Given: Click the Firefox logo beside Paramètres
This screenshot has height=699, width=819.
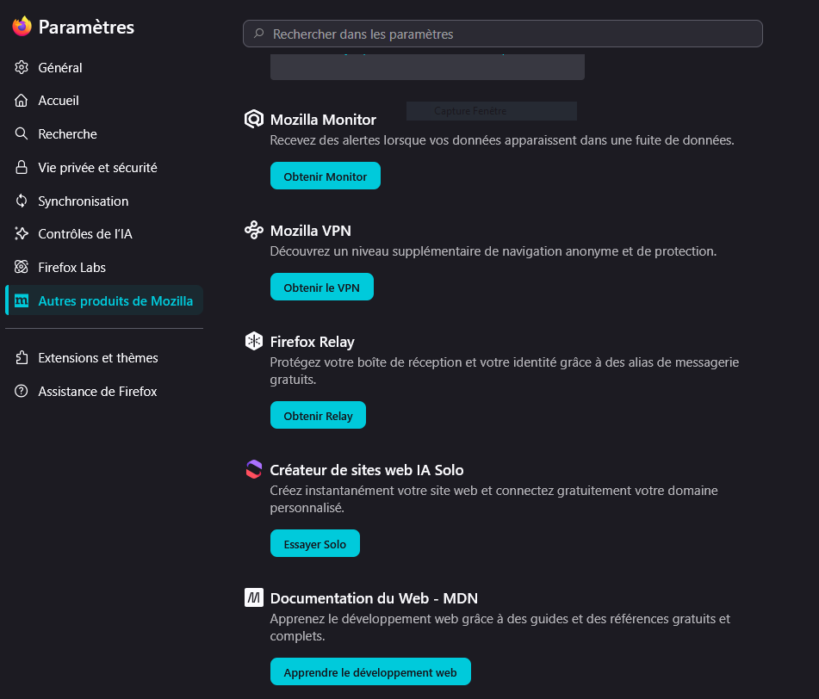Looking at the screenshot, I should [22, 27].
